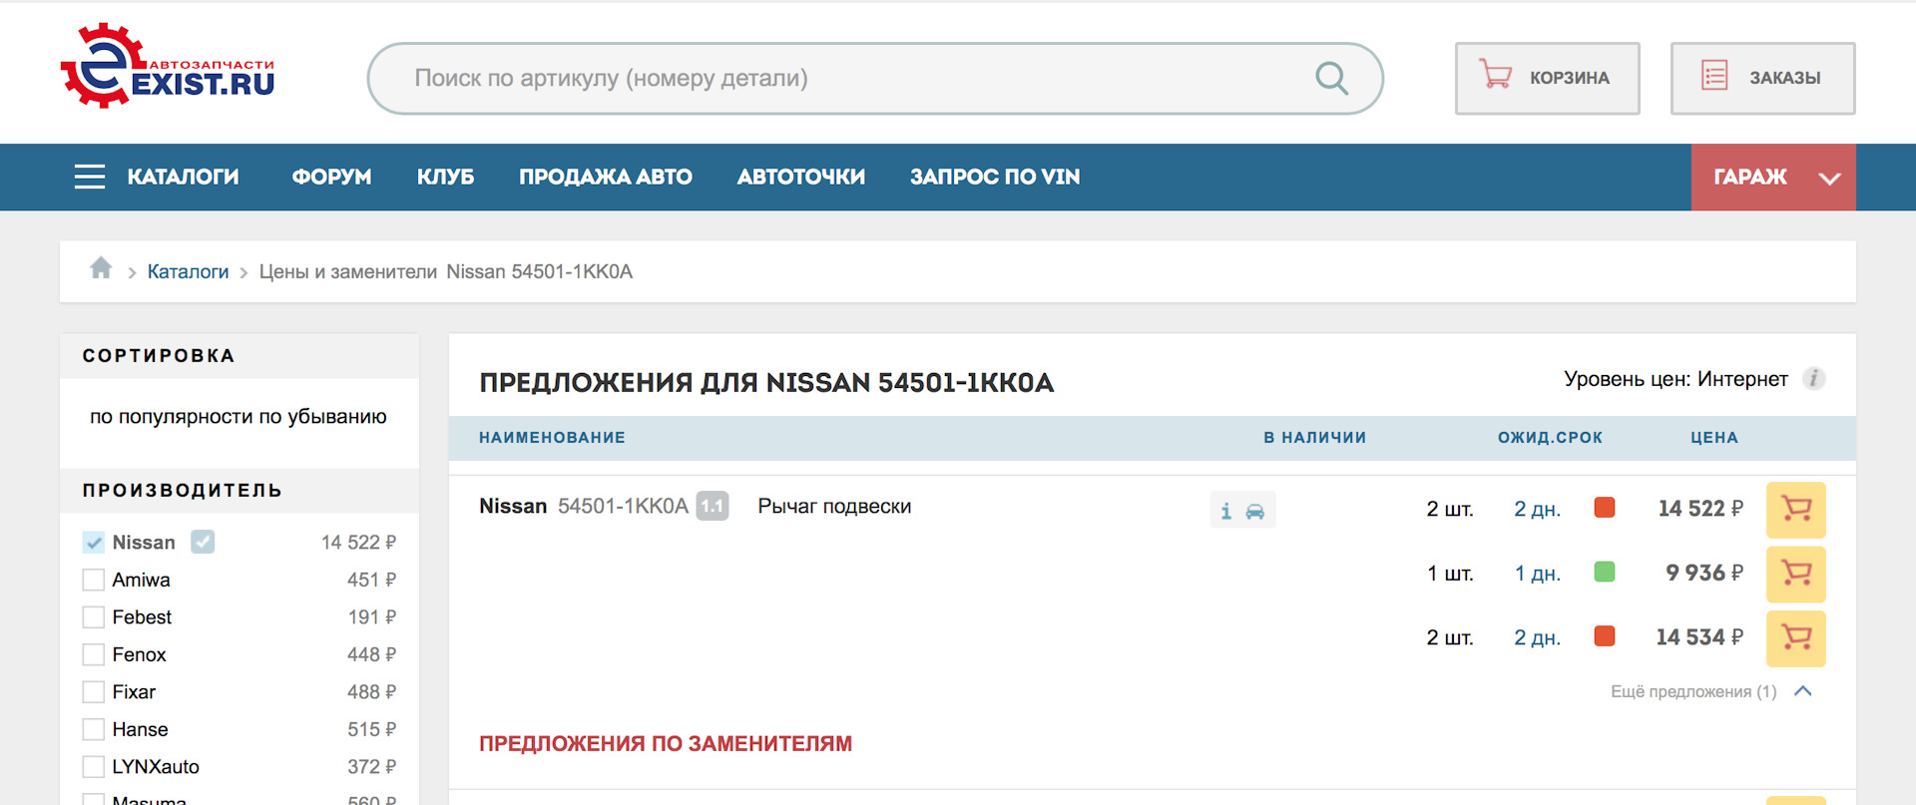Check the Fixar manufacturer checkbox
Image resolution: width=1916 pixels, height=805 pixels.
(94, 692)
